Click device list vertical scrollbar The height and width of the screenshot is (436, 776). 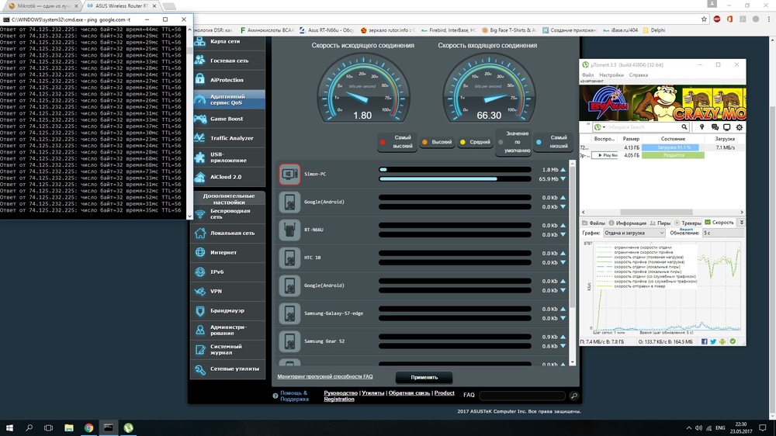pyautogui.click(x=573, y=262)
